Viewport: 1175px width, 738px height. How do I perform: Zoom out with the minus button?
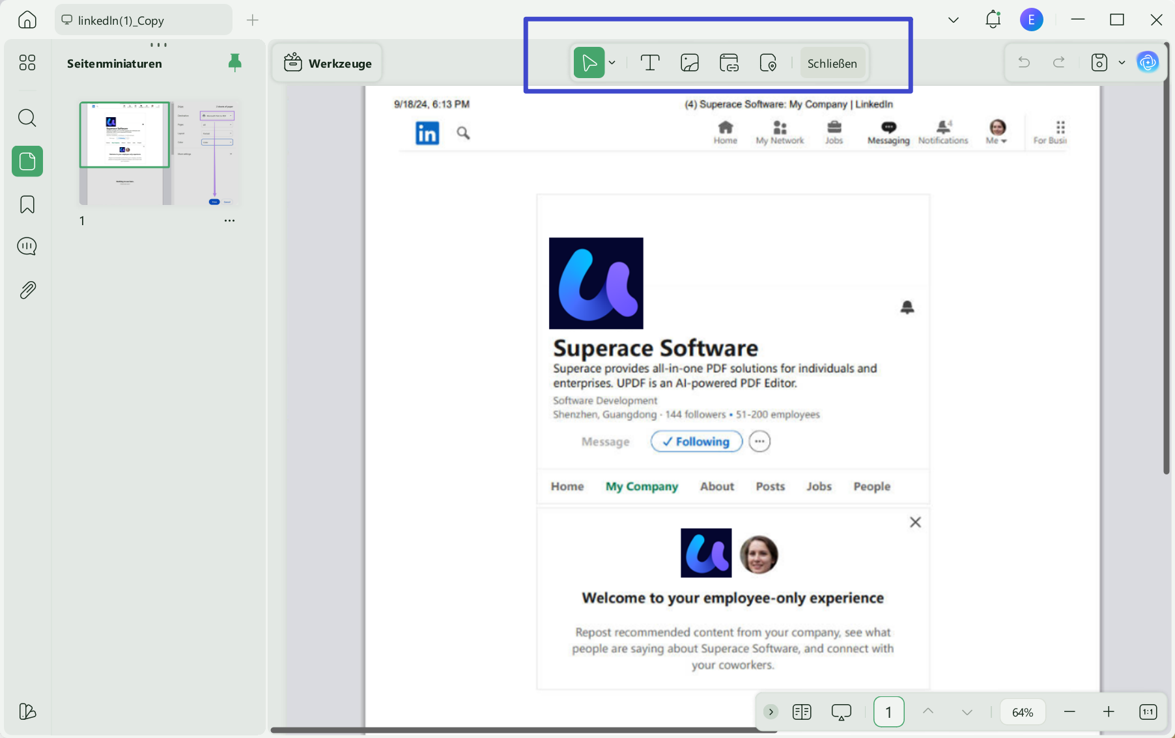[x=1069, y=712]
